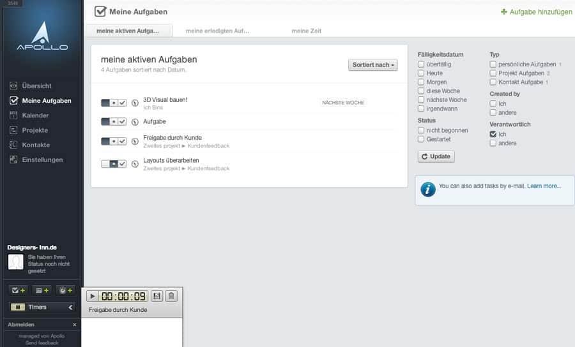Close the Abmelden bar with the x
Viewport: 575px width, 347px height.
[x=75, y=325]
